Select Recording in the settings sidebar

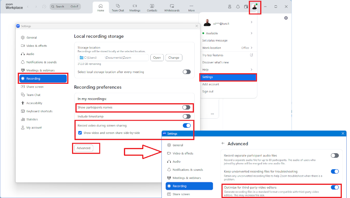tap(43, 78)
